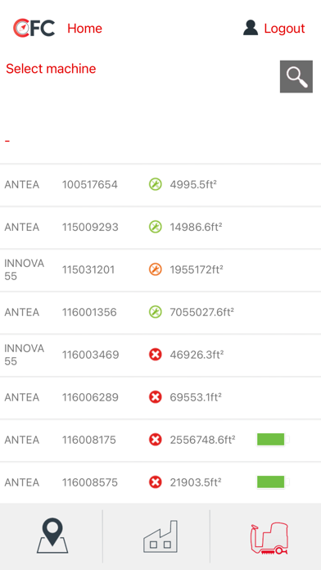
Task: Click red error icon for 116006289
Action: [156, 397]
